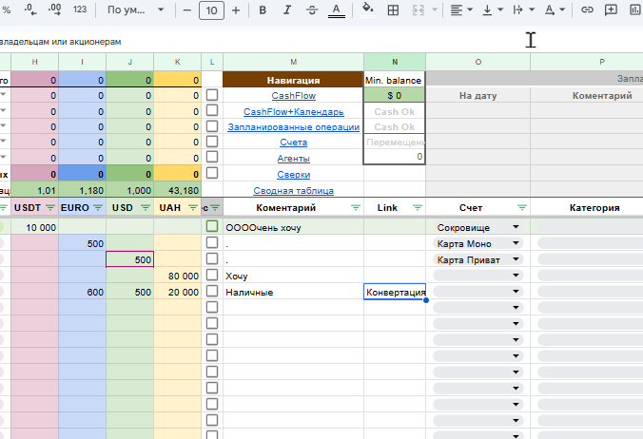The image size is (643, 439).
Task: Format the cell as percent
Action: coord(6,10)
